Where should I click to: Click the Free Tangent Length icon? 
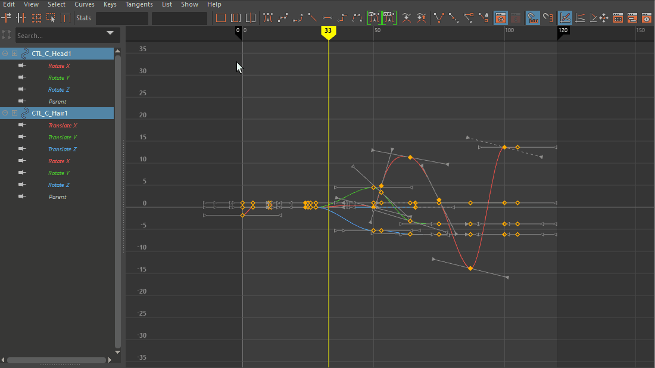469,18
